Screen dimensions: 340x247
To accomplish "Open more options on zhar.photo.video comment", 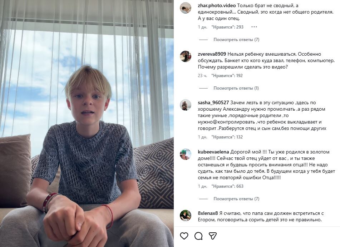I will pyautogui.click(x=254, y=27).
